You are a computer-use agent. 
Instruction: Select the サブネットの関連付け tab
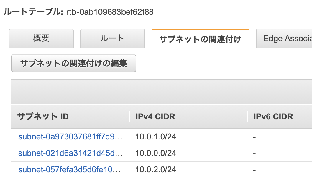(200, 39)
